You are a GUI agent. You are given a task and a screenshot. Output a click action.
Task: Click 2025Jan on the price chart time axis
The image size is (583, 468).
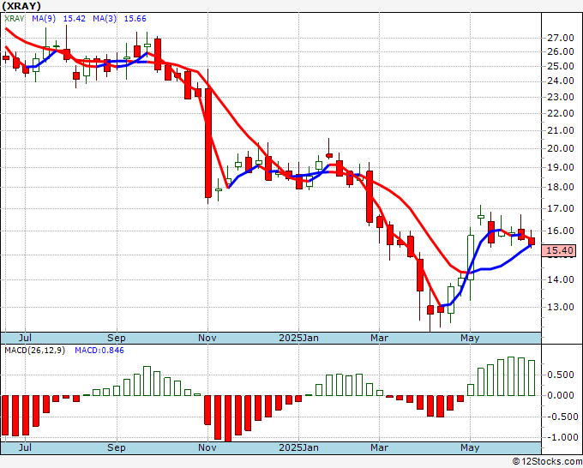coord(298,338)
